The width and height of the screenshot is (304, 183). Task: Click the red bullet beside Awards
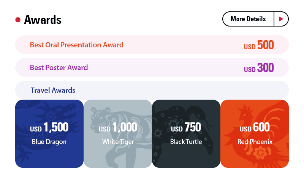point(18,20)
